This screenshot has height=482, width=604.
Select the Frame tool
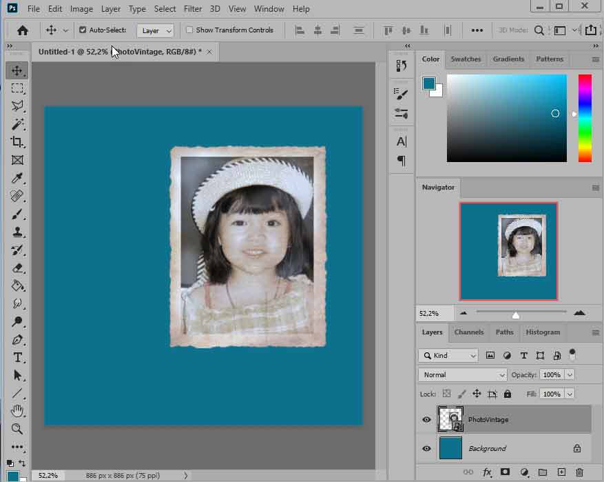[x=17, y=160]
